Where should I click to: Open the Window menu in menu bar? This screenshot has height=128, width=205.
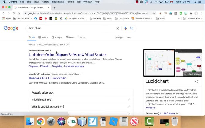[x=88, y=2]
